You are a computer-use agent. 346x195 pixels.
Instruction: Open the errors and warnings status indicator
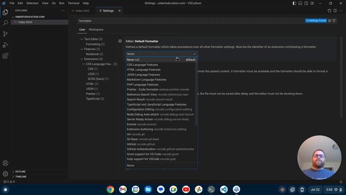(9, 181)
